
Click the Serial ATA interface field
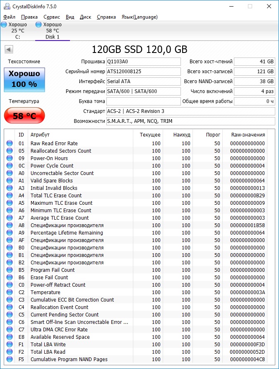pos(143,81)
